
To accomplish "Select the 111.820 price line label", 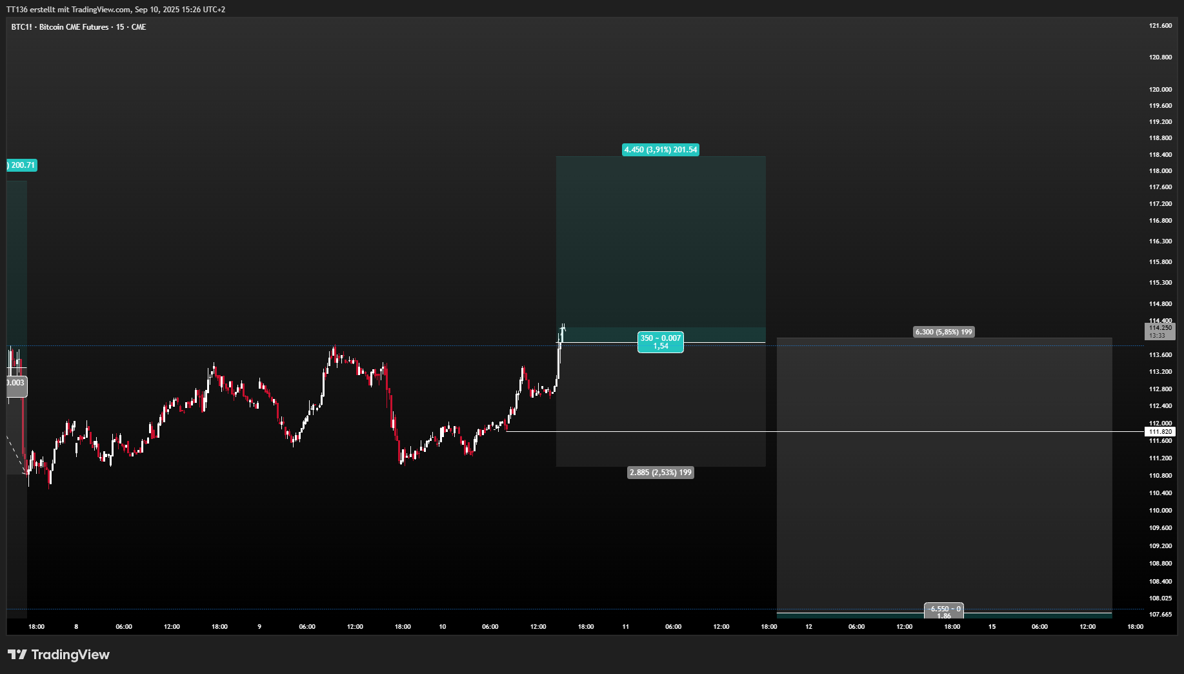I will [x=1160, y=432].
